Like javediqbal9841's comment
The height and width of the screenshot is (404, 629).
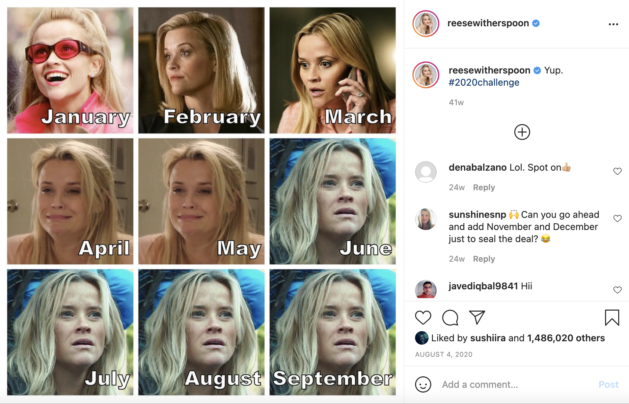pos(617,290)
